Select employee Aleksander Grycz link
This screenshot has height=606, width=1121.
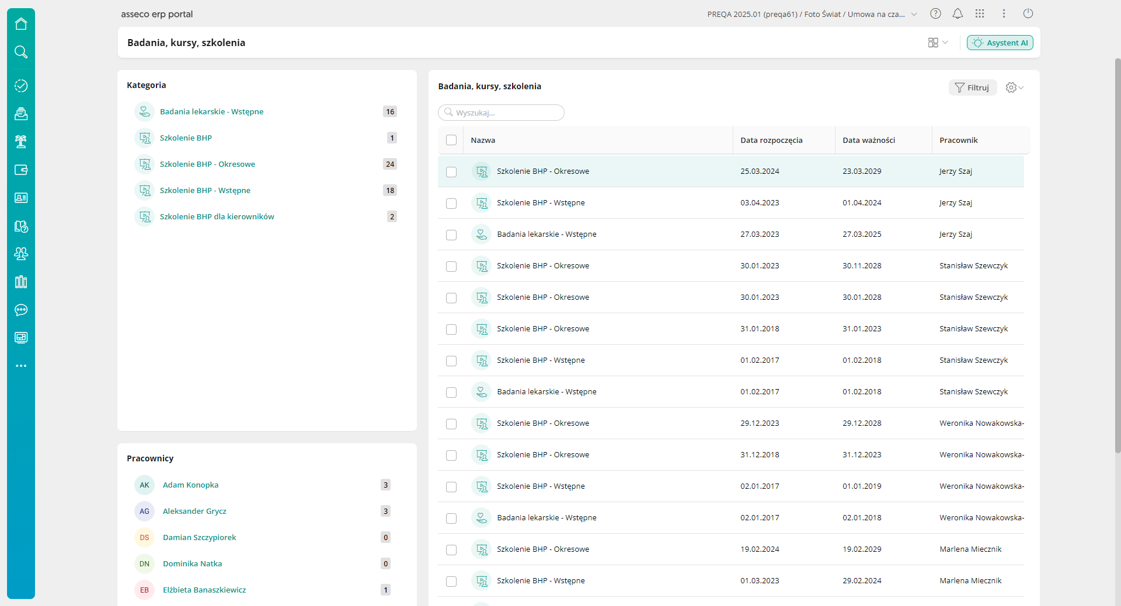(x=194, y=511)
